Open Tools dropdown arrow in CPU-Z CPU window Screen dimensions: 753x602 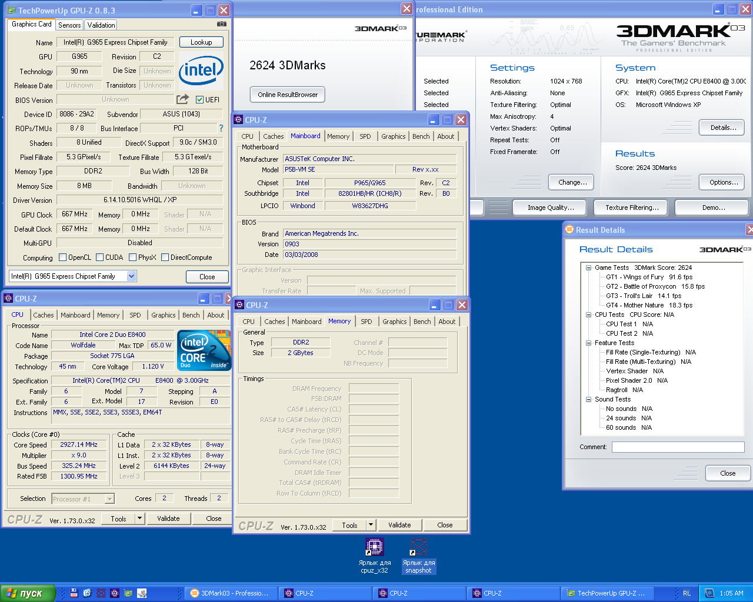(x=139, y=519)
